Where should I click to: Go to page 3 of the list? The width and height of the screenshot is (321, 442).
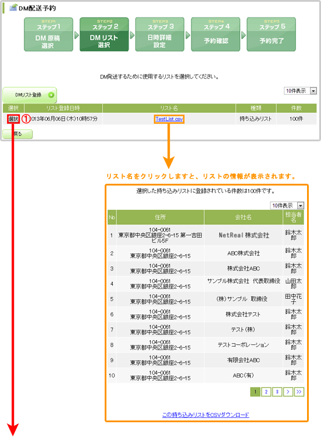pyautogui.click(x=277, y=391)
